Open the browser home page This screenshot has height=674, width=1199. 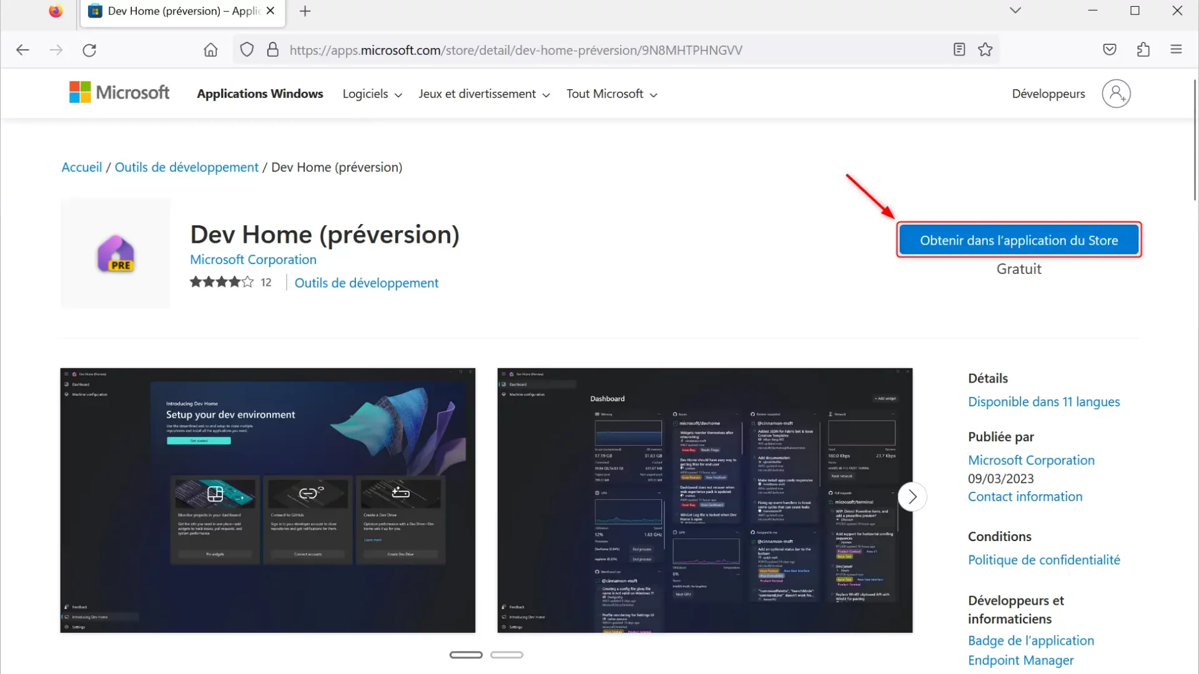210,50
